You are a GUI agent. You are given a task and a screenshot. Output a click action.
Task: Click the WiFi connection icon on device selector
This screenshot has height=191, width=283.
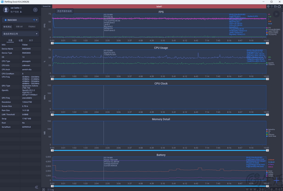[34, 20]
